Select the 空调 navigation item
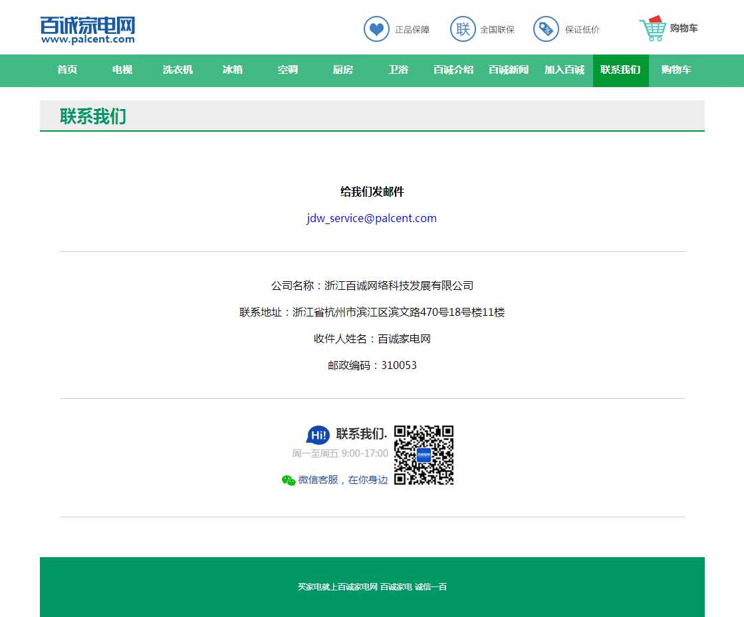 (288, 70)
